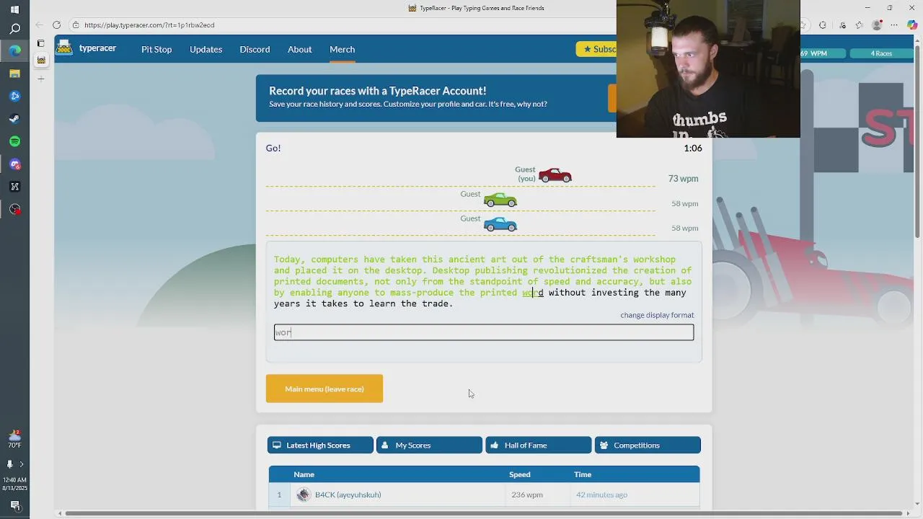923x519 pixels.
Task: Open Edge Settings and more menu
Action: pyautogui.click(x=895, y=25)
